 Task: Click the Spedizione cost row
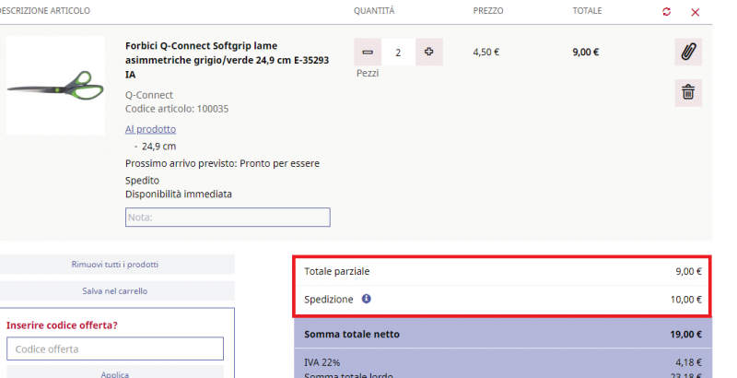pos(503,300)
